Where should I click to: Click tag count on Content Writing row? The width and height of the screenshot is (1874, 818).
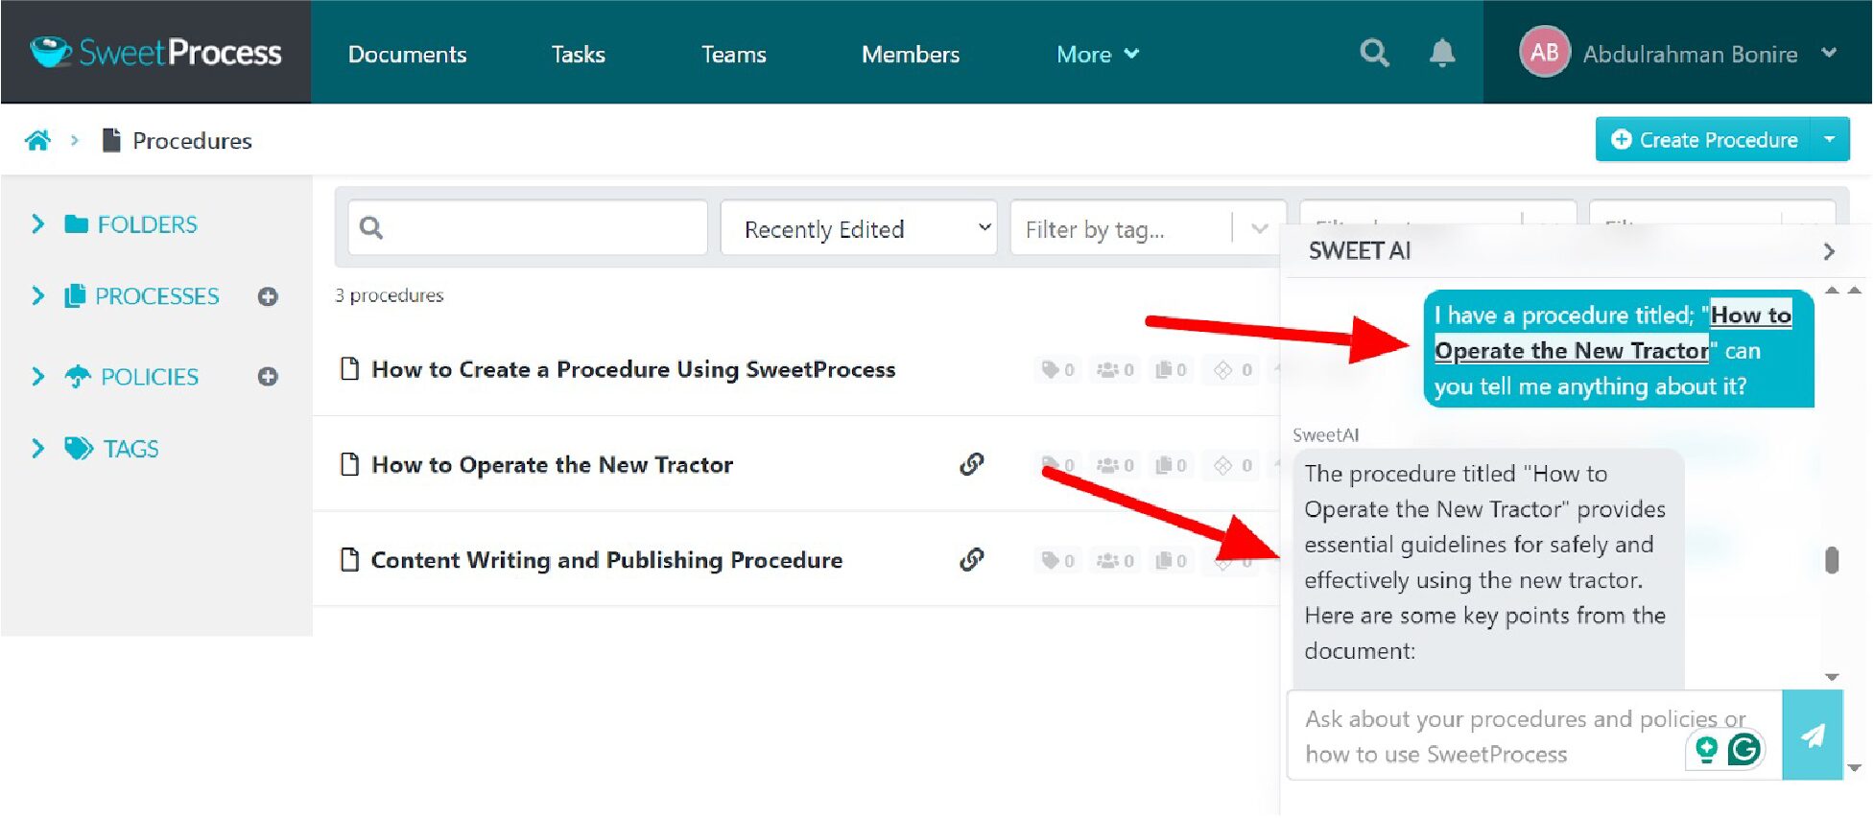(x=1057, y=560)
